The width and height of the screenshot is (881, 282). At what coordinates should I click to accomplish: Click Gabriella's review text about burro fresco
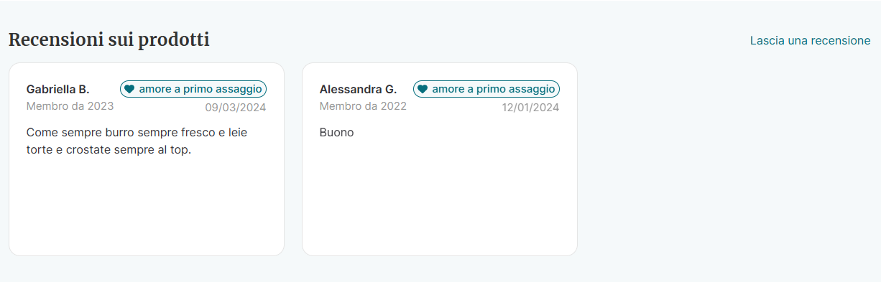pyautogui.click(x=137, y=141)
